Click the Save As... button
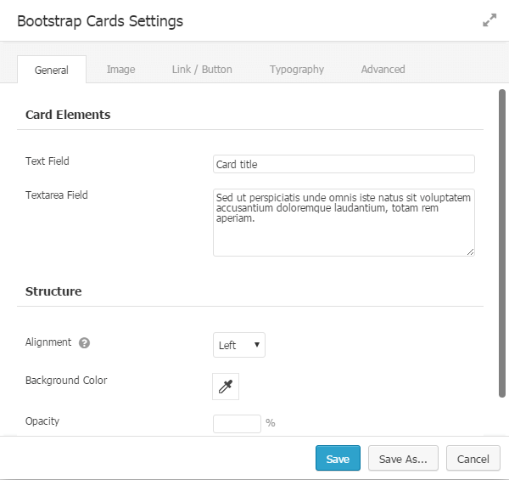This screenshot has height=480, width=509. (x=403, y=459)
